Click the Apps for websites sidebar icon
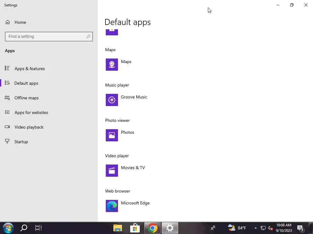Screen dimensions: 313x234 point(7,112)
